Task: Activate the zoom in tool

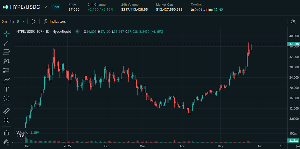Action: 7,120
